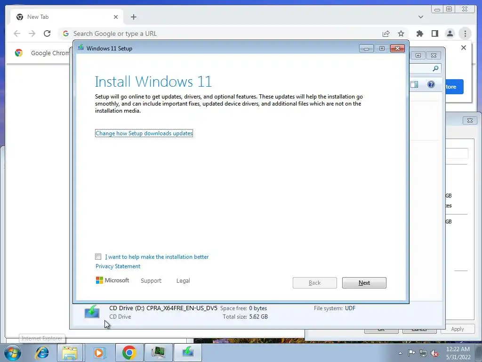Select the CD Drive (D:) icon in details pane

pyautogui.click(x=92, y=312)
